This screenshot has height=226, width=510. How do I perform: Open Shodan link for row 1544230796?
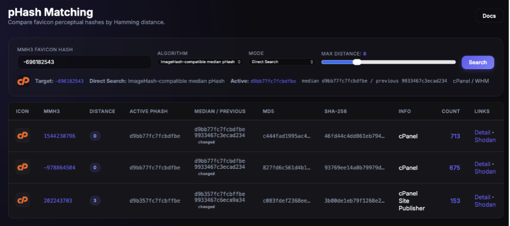485,140
